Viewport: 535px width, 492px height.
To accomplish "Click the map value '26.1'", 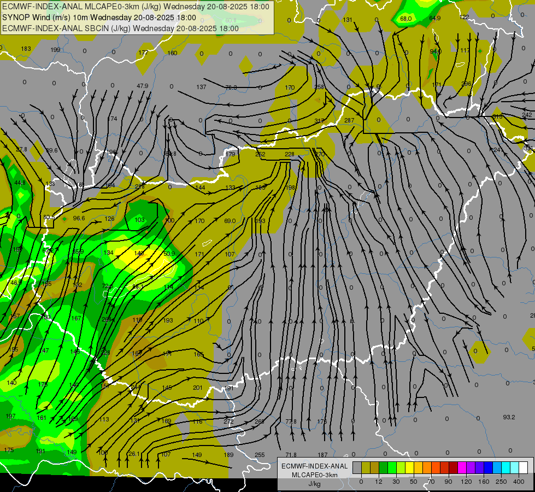I will pyautogui.click(x=134, y=454).
